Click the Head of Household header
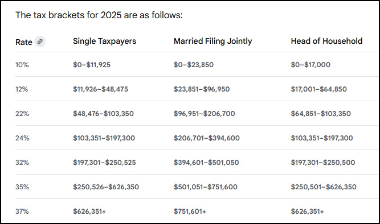 326,41
